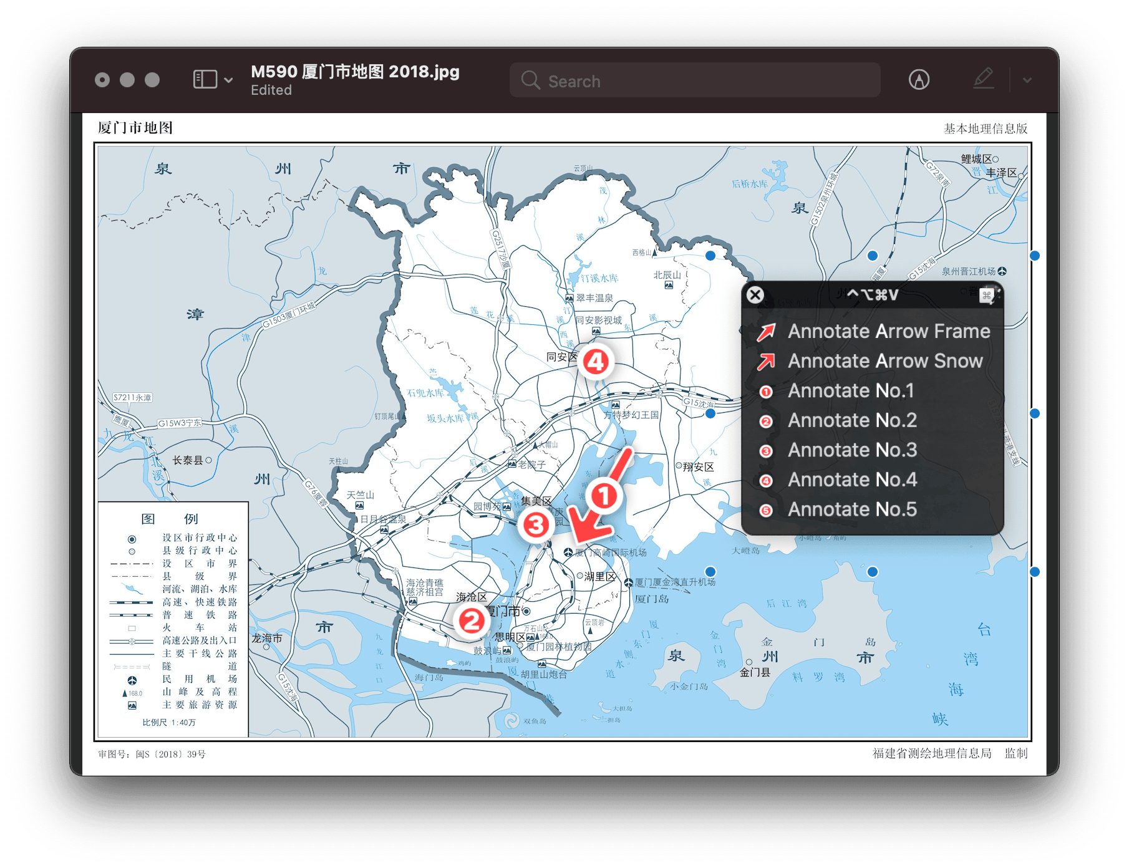This screenshot has width=1129, height=868.
Task: Click the map label 海沧区
Action: tap(471, 597)
